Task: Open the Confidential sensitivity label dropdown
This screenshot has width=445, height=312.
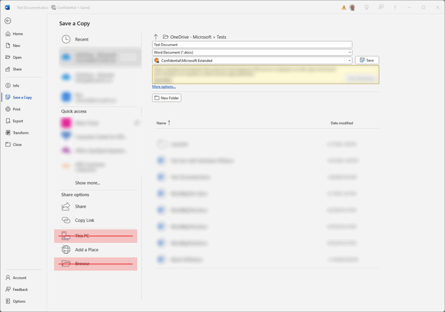Action: tap(350, 61)
